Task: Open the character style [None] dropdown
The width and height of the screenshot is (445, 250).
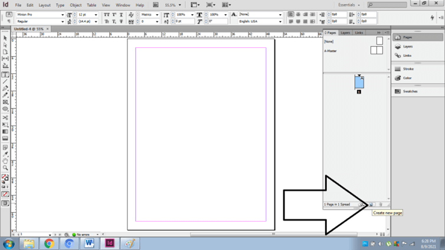Action: 280,15
